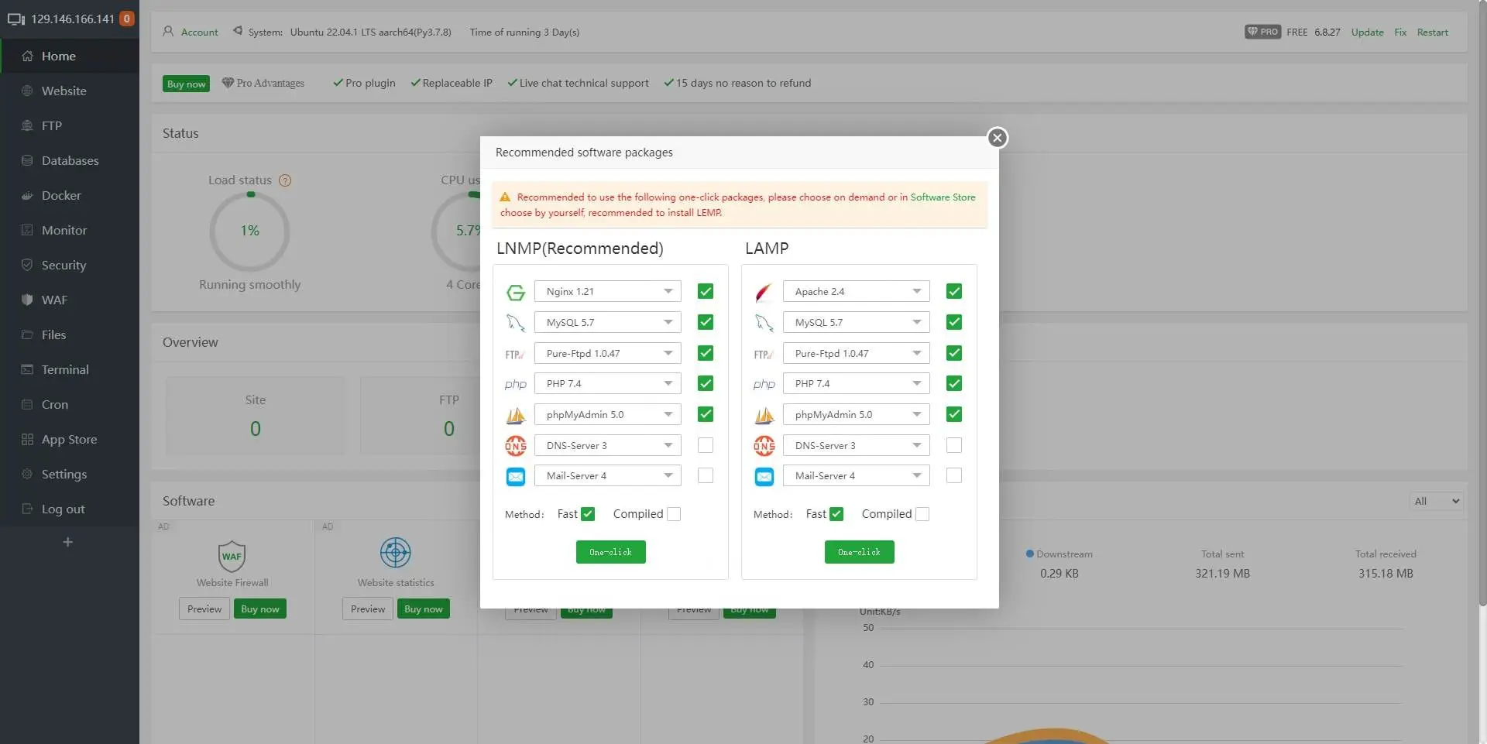
Task: Click the Load status help question icon
Action: pos(285,180)
